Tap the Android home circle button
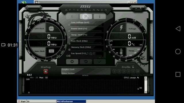The image size is (184, 103). (178, 51)
